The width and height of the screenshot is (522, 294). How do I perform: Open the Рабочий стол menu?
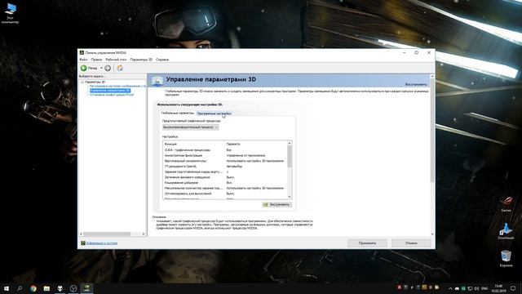(116, 60)
